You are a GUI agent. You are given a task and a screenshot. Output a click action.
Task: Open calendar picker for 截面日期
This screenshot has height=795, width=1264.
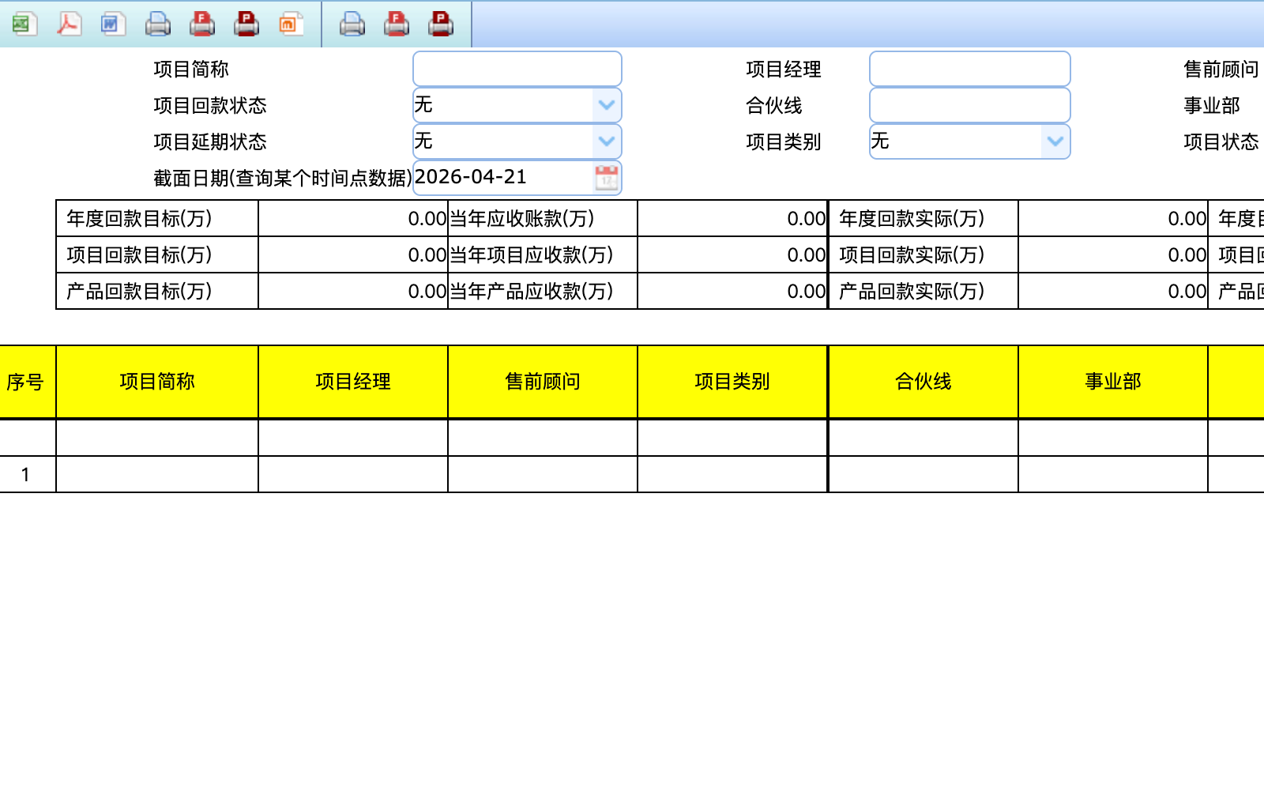tap(607, 178)
